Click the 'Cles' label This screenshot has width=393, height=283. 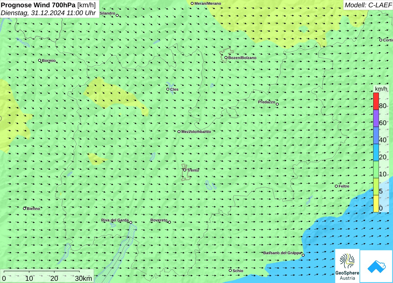pyautogui.click(x=174, y=89)
